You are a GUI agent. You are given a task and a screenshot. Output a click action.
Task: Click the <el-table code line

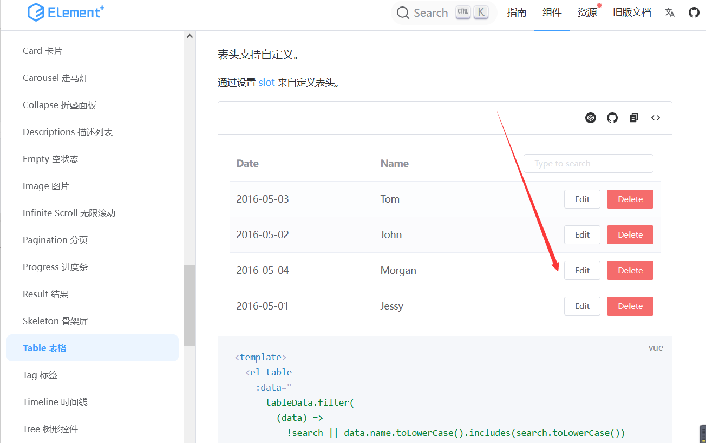269,372
